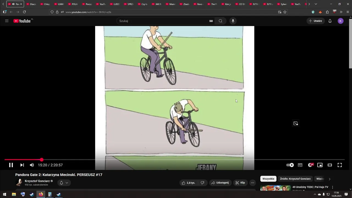Enable theater mode view
This screenshot has height=198, width=352.
click(x=330, y=165)
